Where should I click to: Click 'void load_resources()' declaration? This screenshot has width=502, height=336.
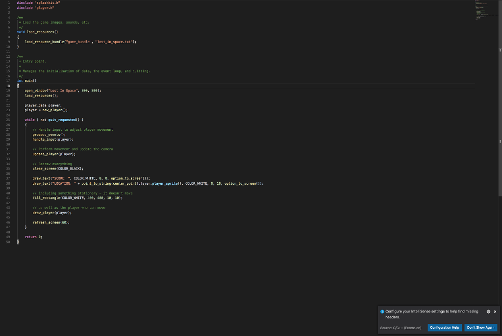pyautogui.click(x=37, y=32)
